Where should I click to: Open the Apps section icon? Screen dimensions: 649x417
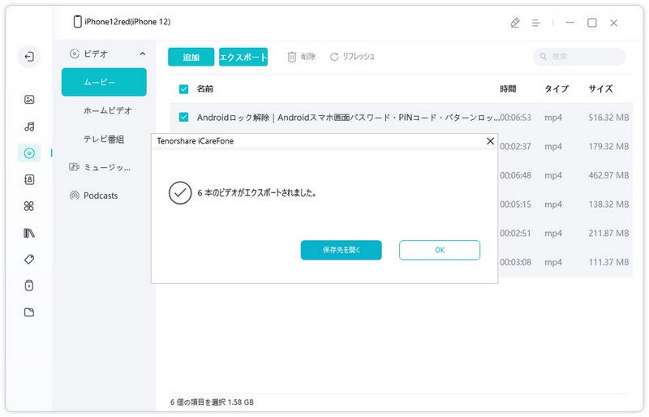click(x=29, y=206)
